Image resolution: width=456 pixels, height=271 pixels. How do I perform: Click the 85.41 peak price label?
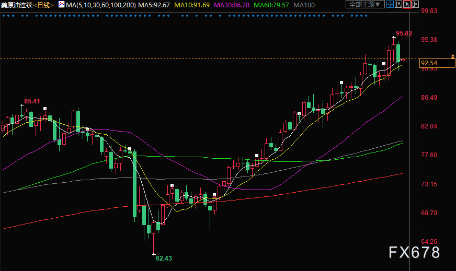[32, 101]
